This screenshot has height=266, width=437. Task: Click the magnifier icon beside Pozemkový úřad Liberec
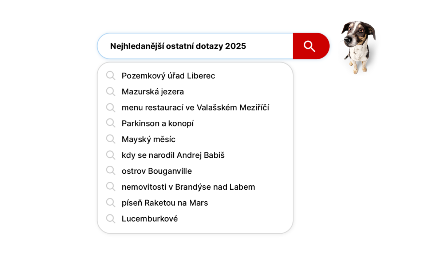click(111, 76)
